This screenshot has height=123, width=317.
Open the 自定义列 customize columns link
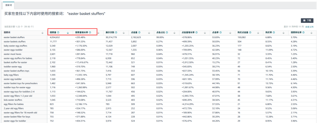click(309, 27)
